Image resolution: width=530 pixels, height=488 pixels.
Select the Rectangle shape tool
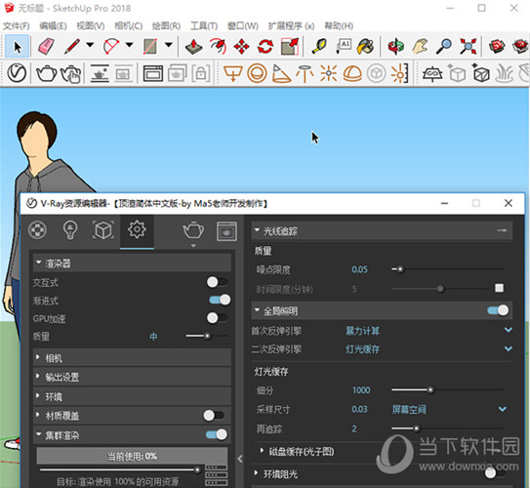150,46
